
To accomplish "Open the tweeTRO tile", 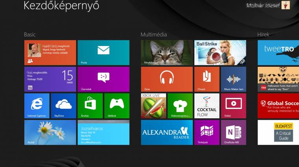I will coord(279,53).
